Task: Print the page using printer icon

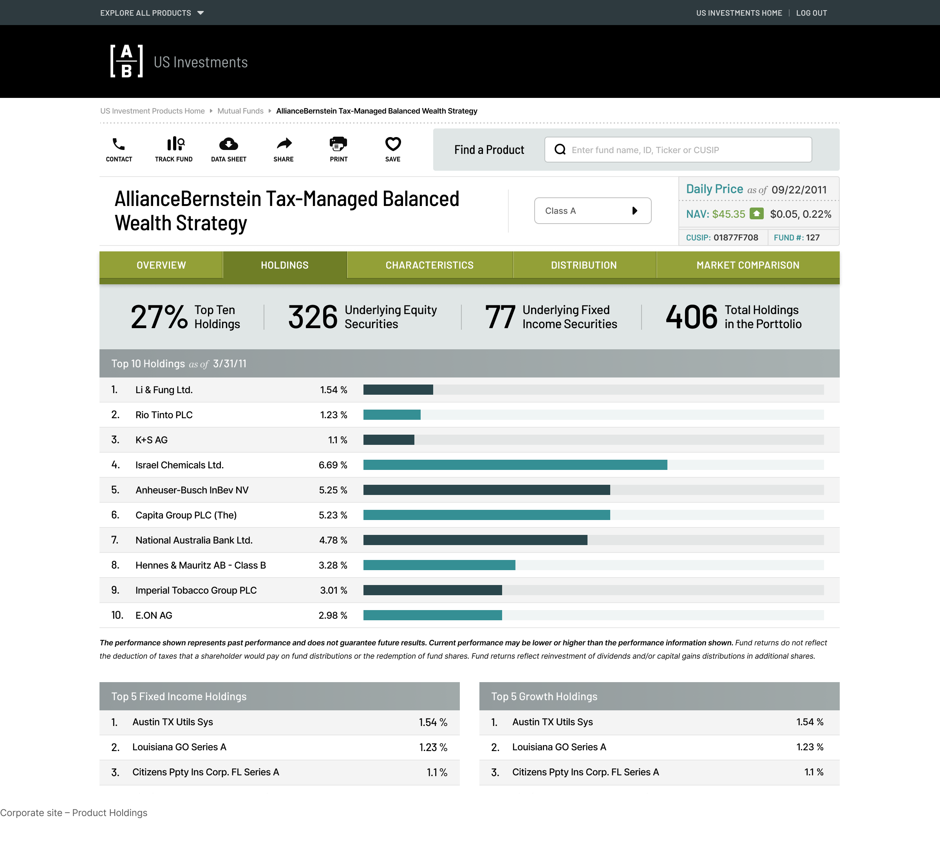Action: 338,144
